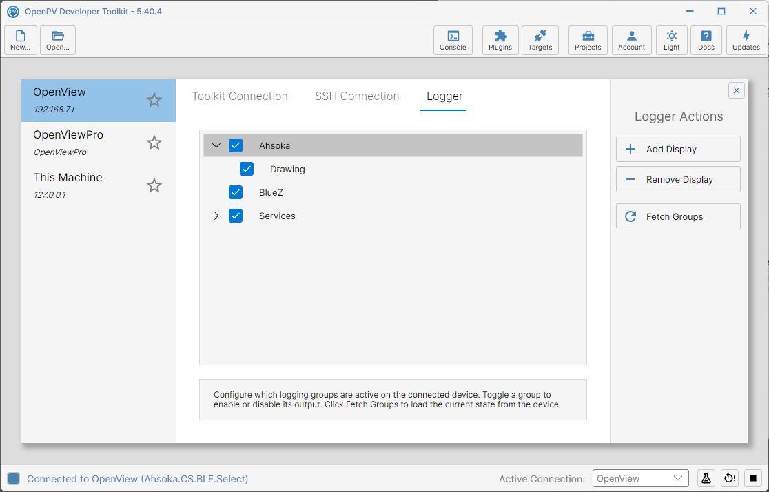Favorite the This Machine connection star
This screenshot has width=769, height=492.
[154, 185]
